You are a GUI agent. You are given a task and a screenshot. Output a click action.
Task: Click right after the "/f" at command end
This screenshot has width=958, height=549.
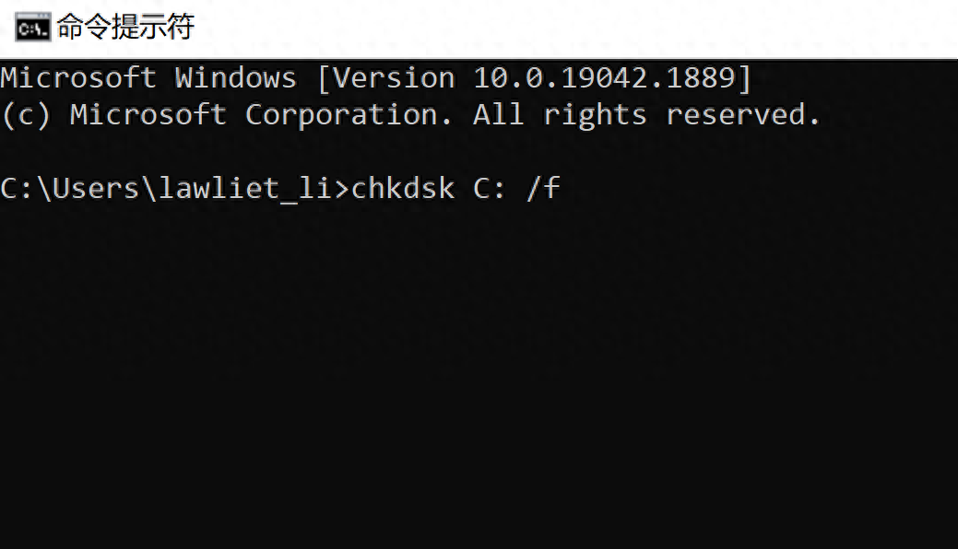pyautogui.click(x=564, y=190)
